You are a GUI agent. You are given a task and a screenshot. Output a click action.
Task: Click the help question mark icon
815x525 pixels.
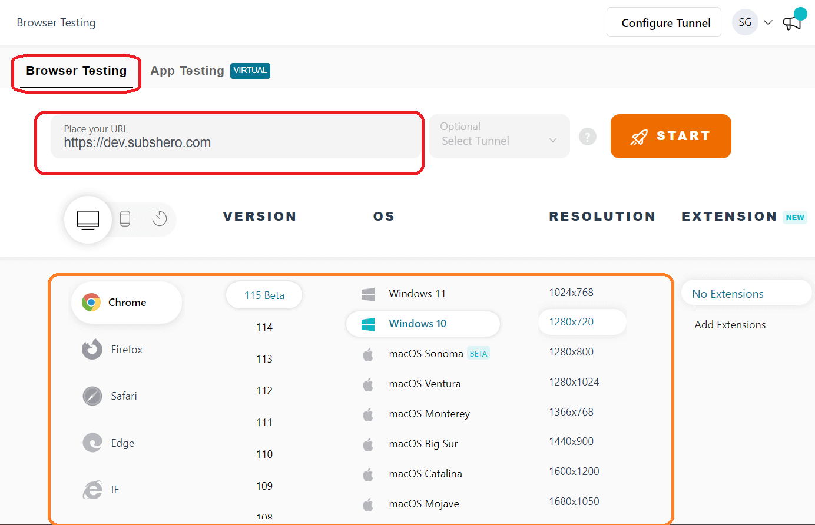(x=587, y=137)
